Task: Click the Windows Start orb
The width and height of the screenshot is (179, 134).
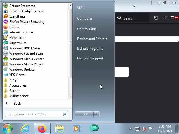Action: (x=8, y=128)
